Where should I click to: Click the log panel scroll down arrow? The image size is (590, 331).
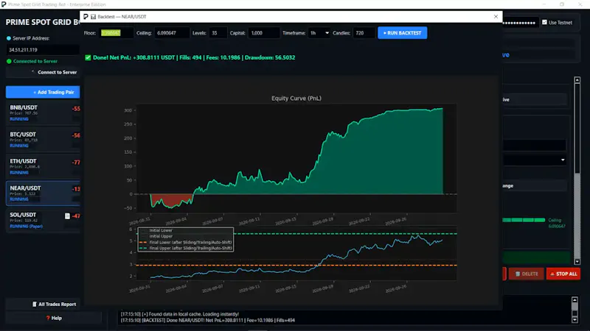pyautogui.click(x=575, y=320)
